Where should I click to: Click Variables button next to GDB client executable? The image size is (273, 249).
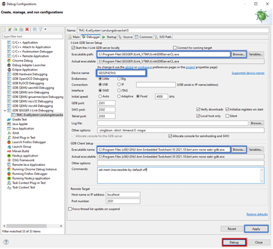click(x=256, y=150)
